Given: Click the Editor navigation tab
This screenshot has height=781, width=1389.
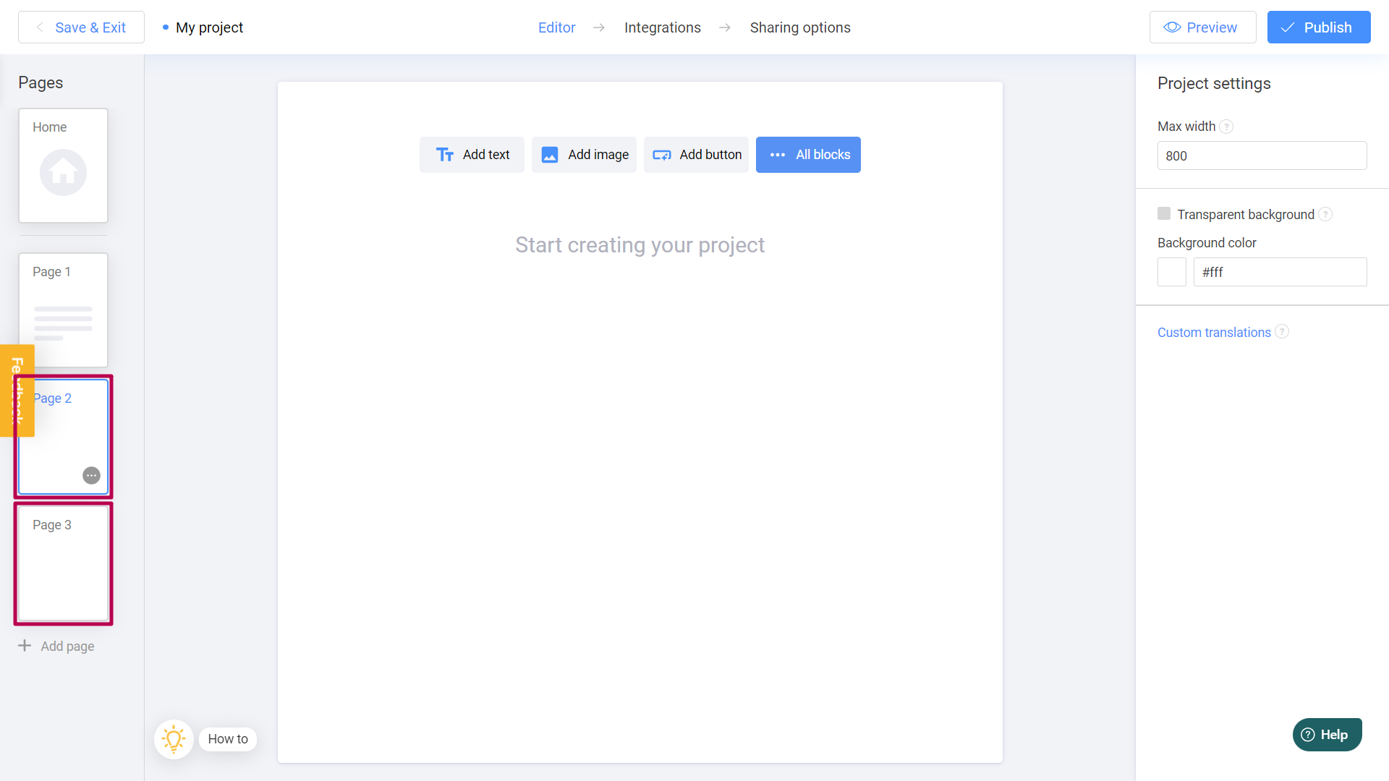Looking at the screenshot, I should [x=556, y=27].
